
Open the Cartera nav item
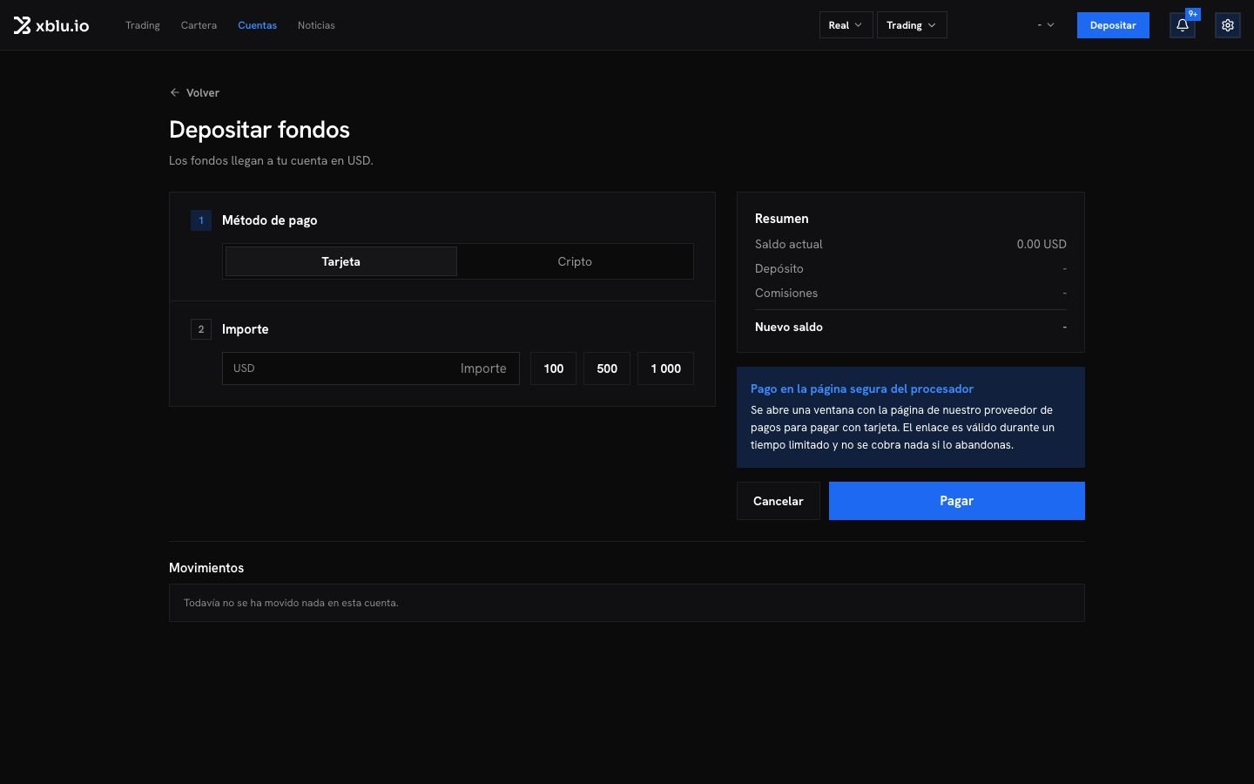coord(199,25)
